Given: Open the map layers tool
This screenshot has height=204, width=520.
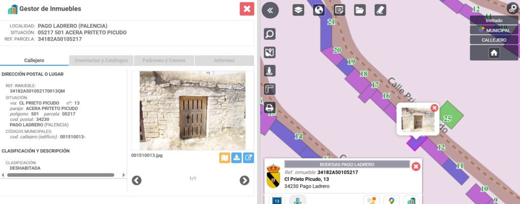Looking at the screenshot, I should pyautogui.click(x=299, y=10).
